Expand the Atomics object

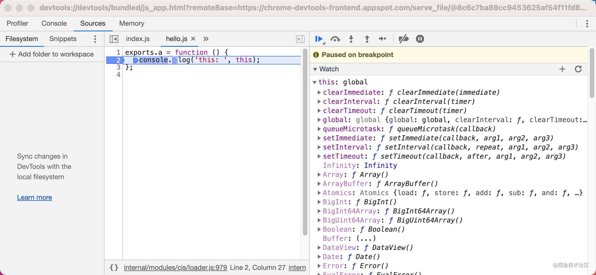[319, 193]
